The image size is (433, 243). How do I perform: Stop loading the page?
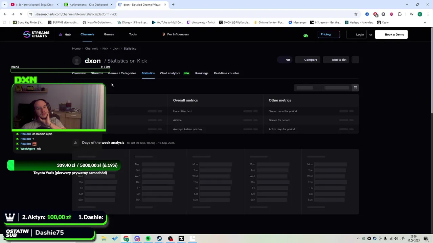(x=21, y=14)
